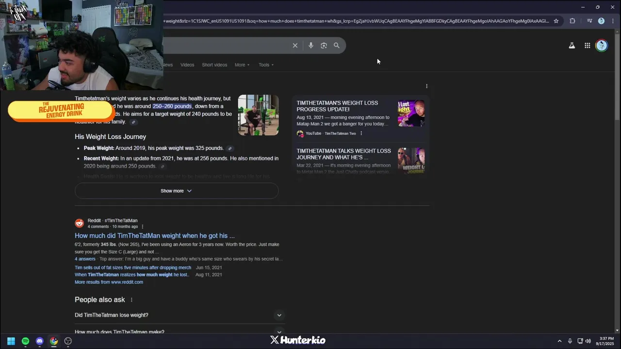
Task: Open the Tools dropdown
Action: (266, 65)
